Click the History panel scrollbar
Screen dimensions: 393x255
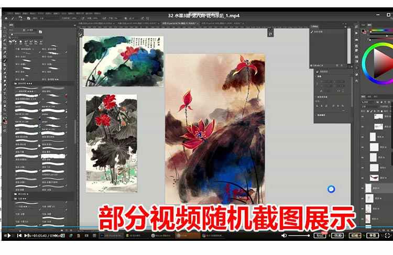coord(349,46)
